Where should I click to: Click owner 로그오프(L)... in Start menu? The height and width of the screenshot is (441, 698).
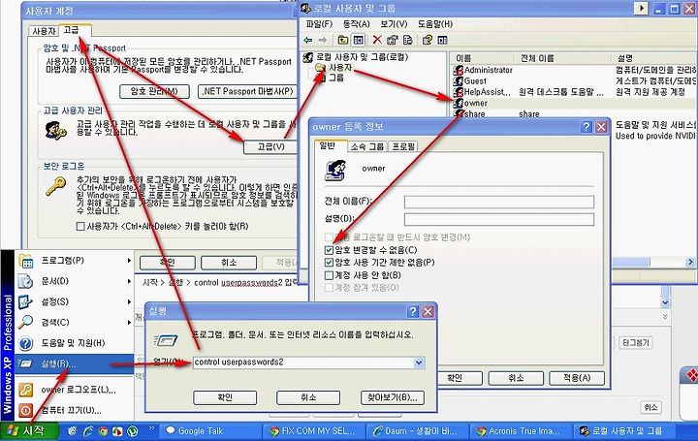pyautogui.click(x=75, y=390)
